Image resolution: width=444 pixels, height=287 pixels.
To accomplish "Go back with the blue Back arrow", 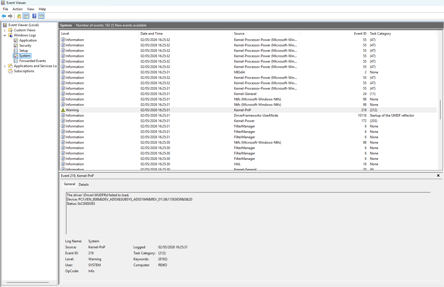I will coord(4,16).
